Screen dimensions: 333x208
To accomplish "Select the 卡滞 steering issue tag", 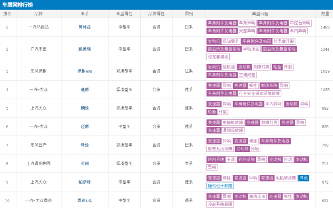I will click(x=231, y=160).
